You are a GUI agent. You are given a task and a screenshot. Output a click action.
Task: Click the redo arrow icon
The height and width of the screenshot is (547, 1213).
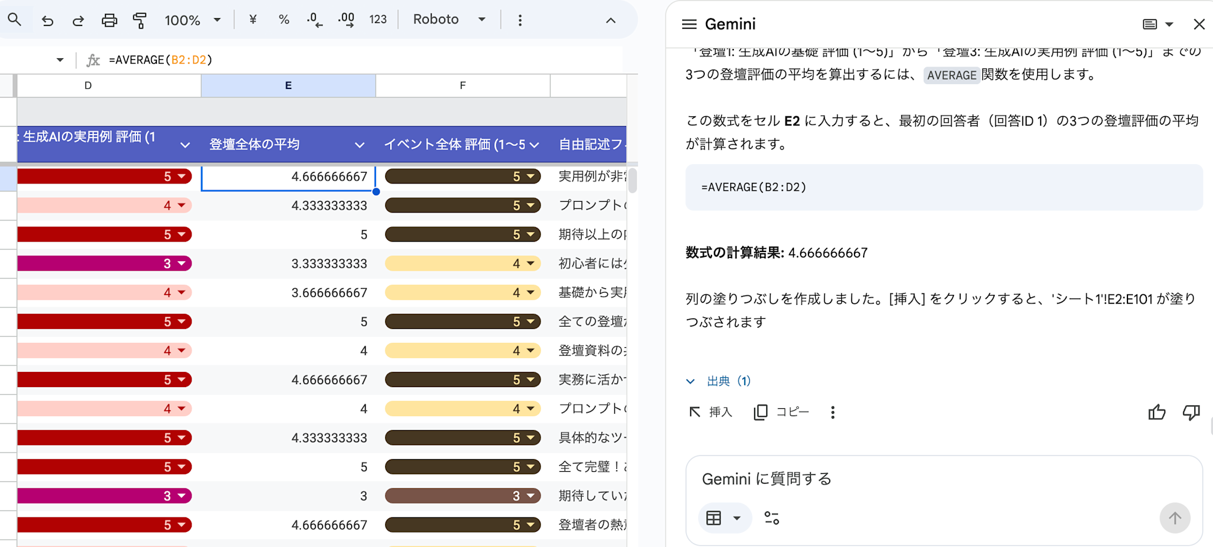pos(78,21)
